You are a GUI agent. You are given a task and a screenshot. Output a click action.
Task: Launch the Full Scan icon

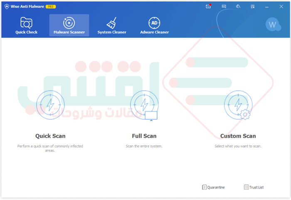coord(144,105)
